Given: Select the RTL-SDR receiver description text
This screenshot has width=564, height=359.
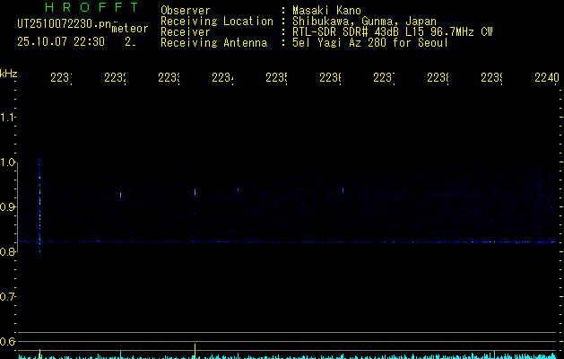Looking at the screenshot, I should click(x=392, y=32).
